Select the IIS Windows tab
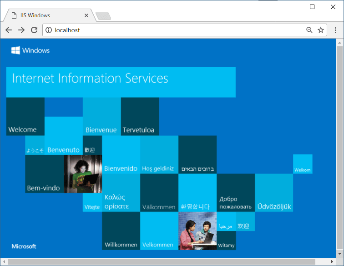The width and height of the screenshot is (344, 266). 46,15
